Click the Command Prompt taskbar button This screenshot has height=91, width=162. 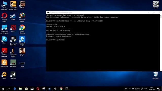tap(67, 89)
